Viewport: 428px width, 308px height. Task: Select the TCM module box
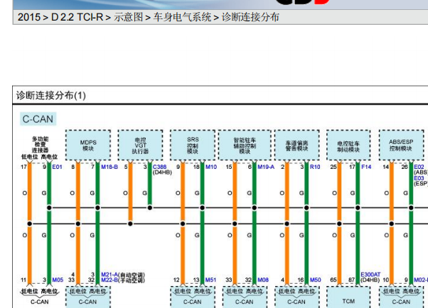[x=348, y=297]
